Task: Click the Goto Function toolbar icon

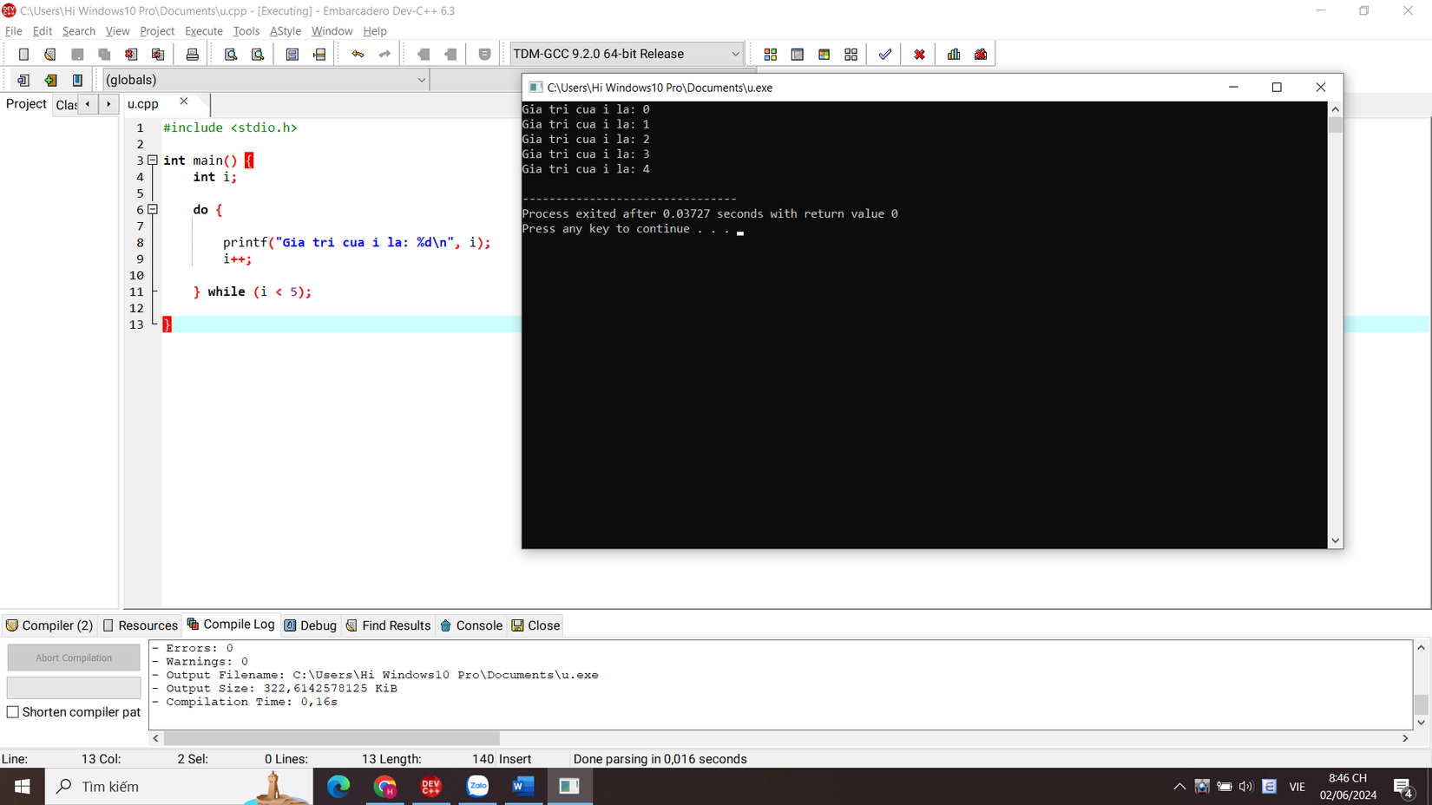Action: click(x=292, y=54)
